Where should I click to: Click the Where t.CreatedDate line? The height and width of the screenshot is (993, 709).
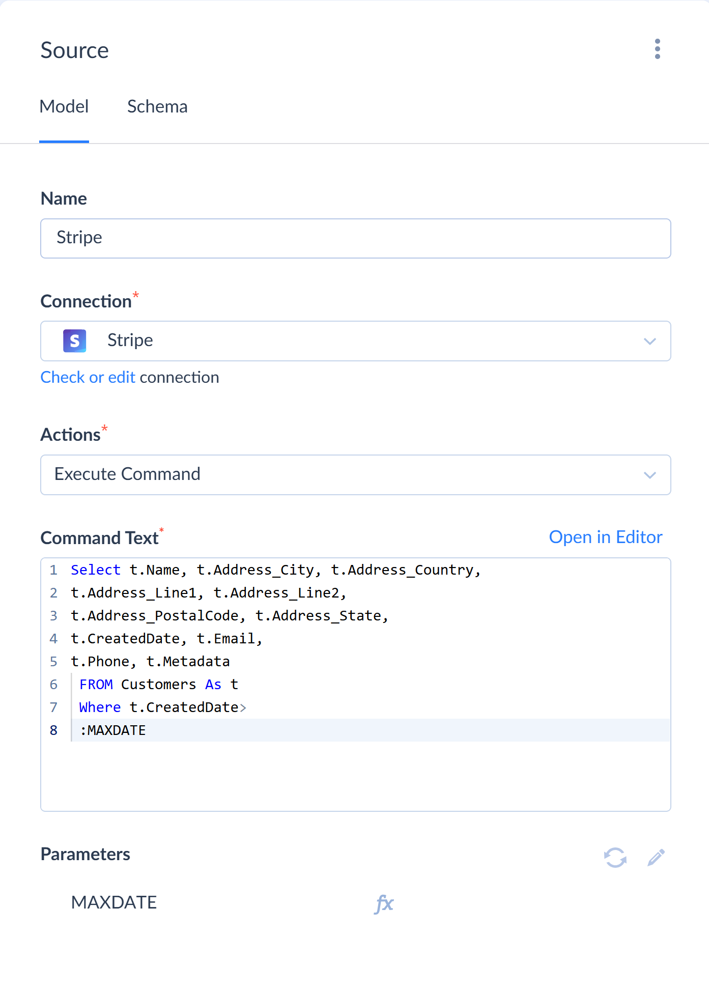point(162,707)
